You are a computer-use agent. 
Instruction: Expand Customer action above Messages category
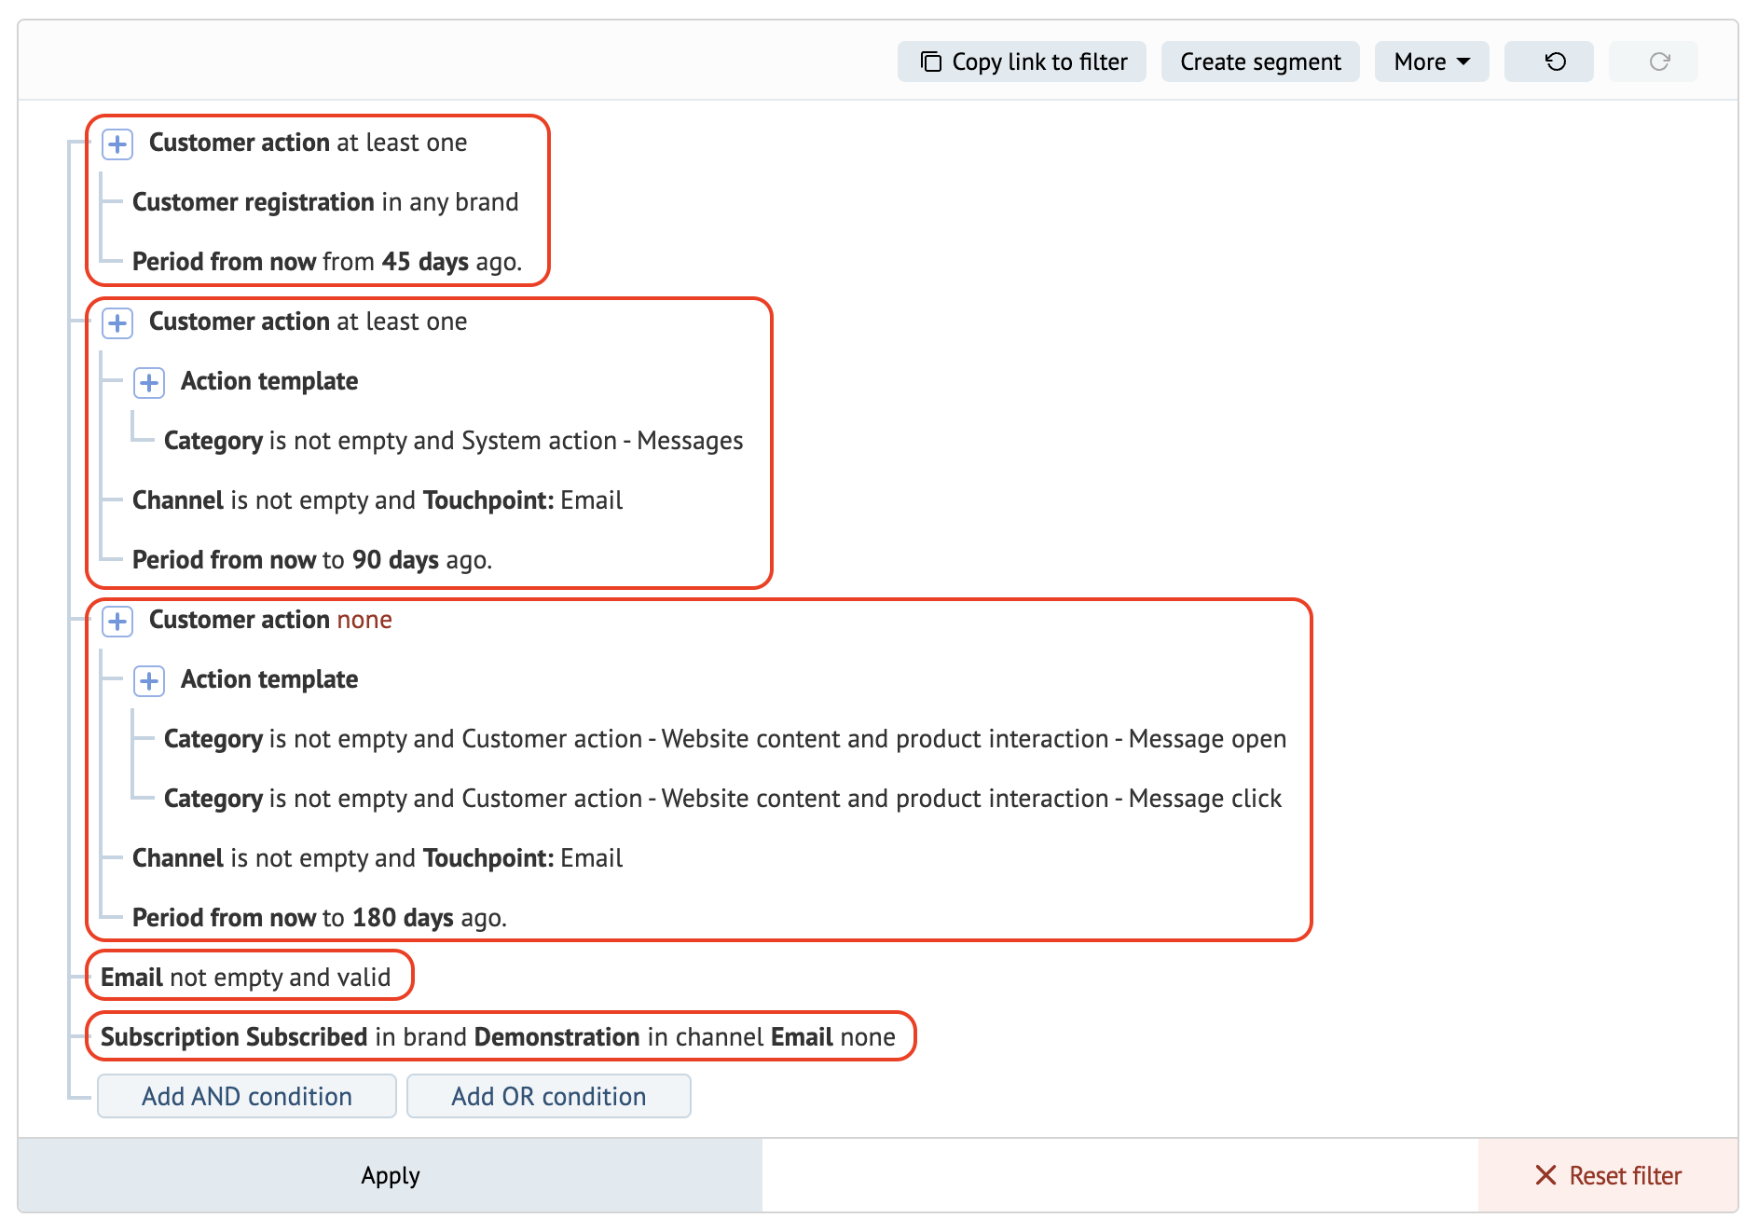[117, 322]
